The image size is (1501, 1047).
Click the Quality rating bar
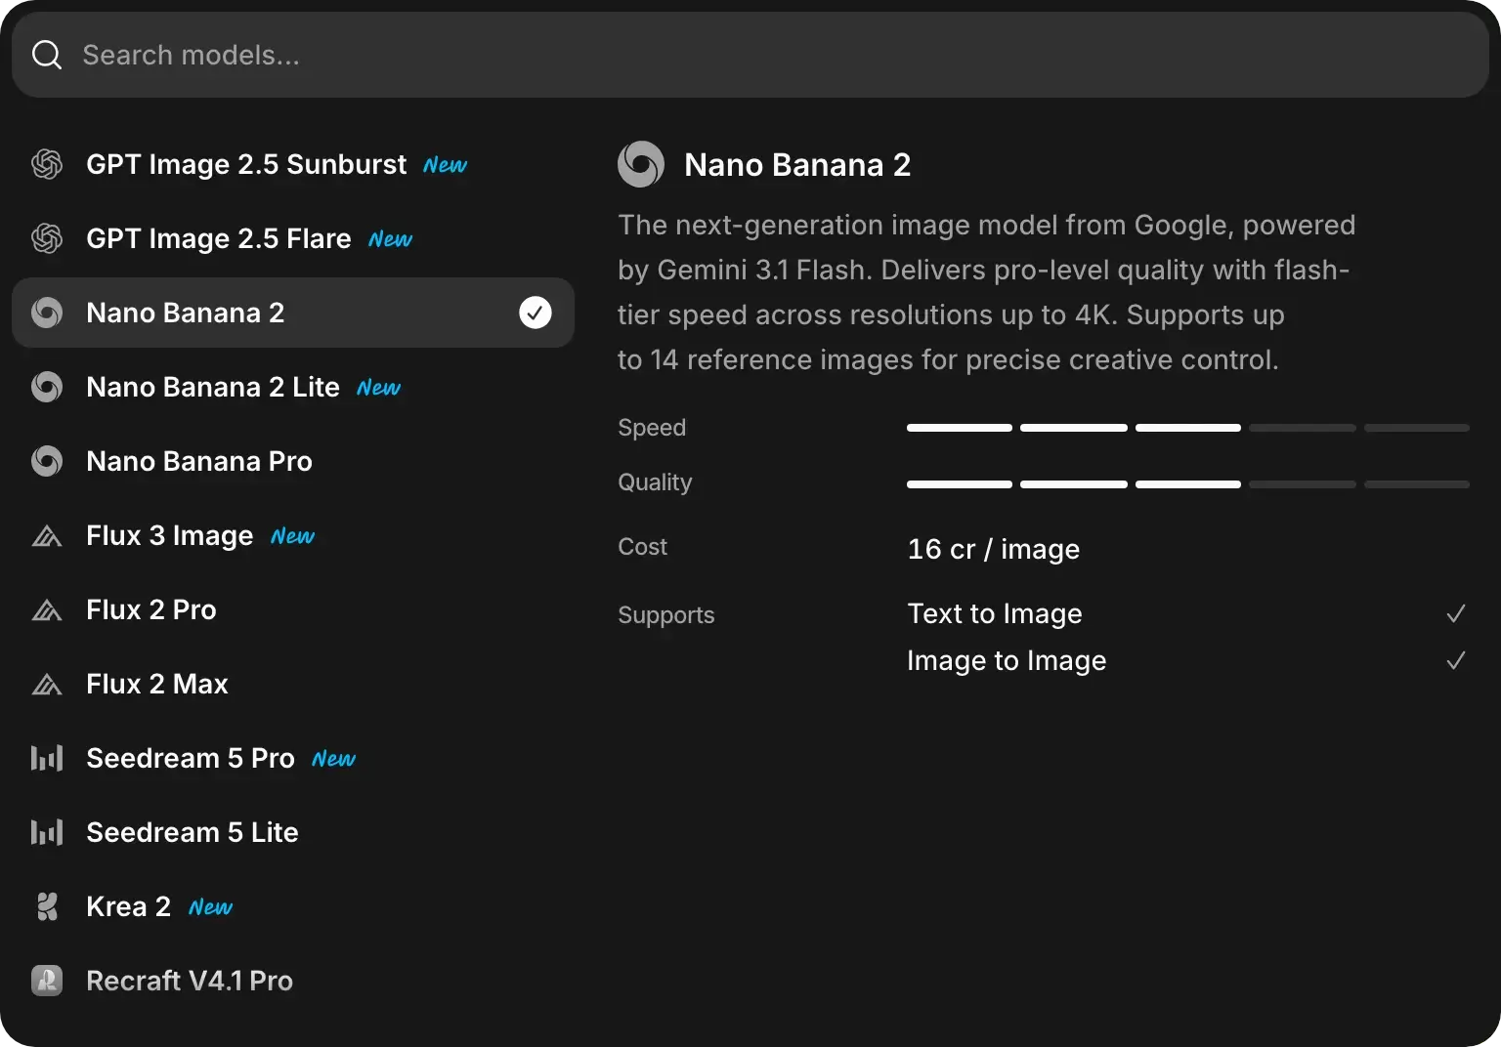tap(1188, 484)
